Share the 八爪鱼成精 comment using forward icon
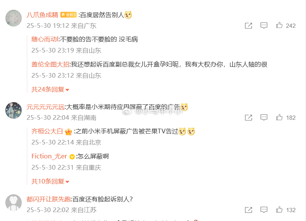Viewport: 306px width, 221px height. pos(248,25)
